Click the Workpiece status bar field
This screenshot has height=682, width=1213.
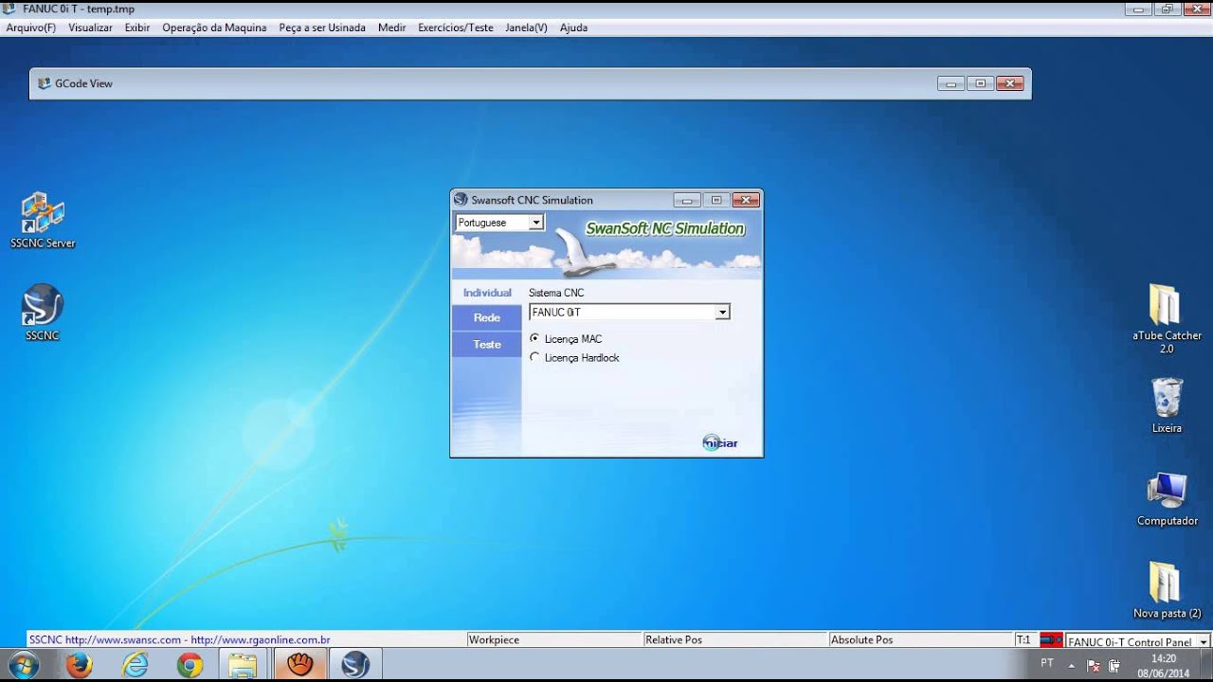coord(554,640)
